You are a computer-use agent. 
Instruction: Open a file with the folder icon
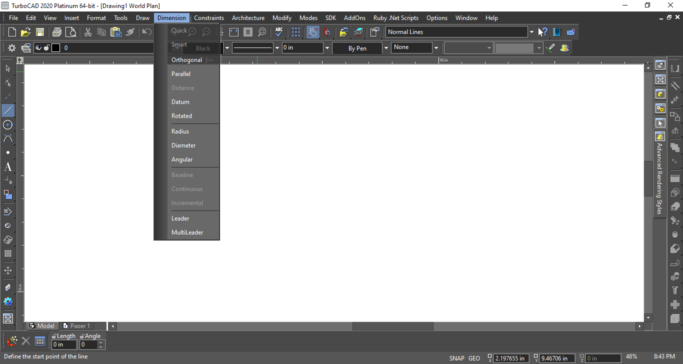(26, 32)
